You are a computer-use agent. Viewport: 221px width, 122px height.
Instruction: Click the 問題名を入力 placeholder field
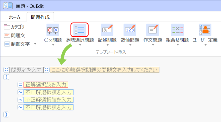27,70
